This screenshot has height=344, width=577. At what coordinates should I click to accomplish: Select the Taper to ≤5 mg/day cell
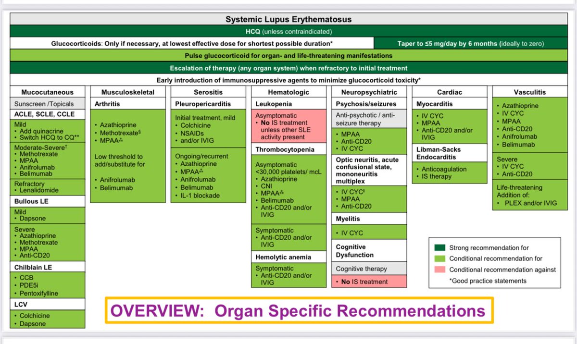tap(472, 43)
